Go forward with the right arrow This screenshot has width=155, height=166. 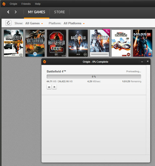click(16, 12)
